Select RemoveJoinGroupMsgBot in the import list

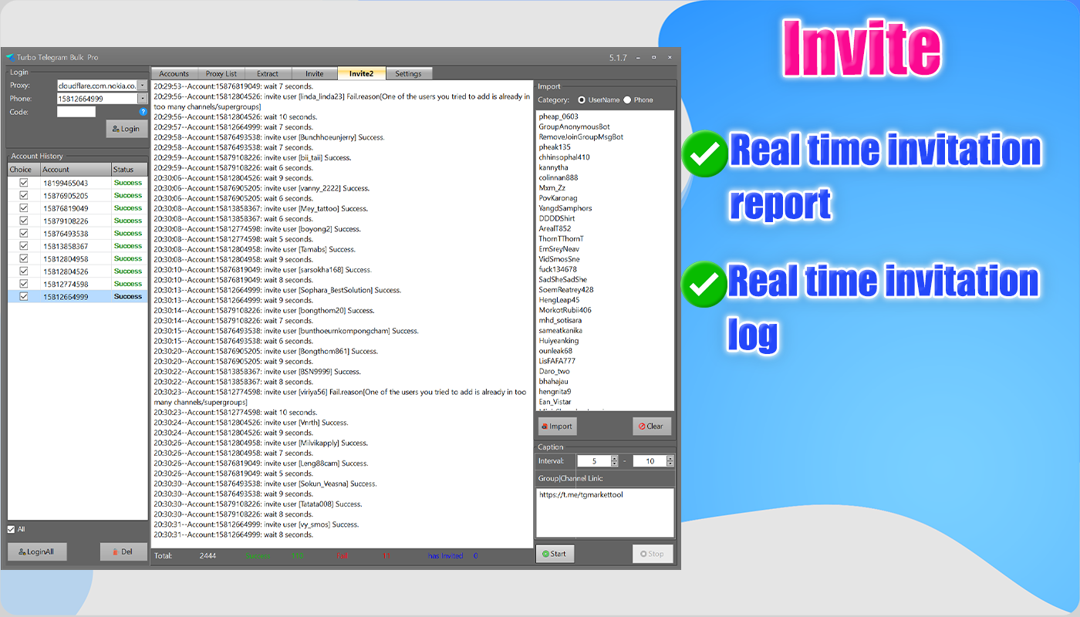tap(581, 137)
